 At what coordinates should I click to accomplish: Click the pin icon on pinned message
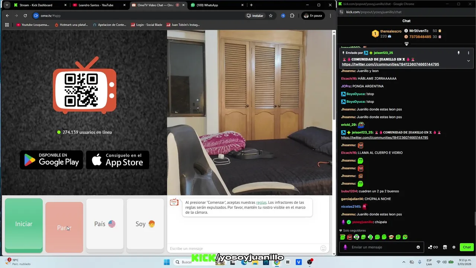click(459, 53)
